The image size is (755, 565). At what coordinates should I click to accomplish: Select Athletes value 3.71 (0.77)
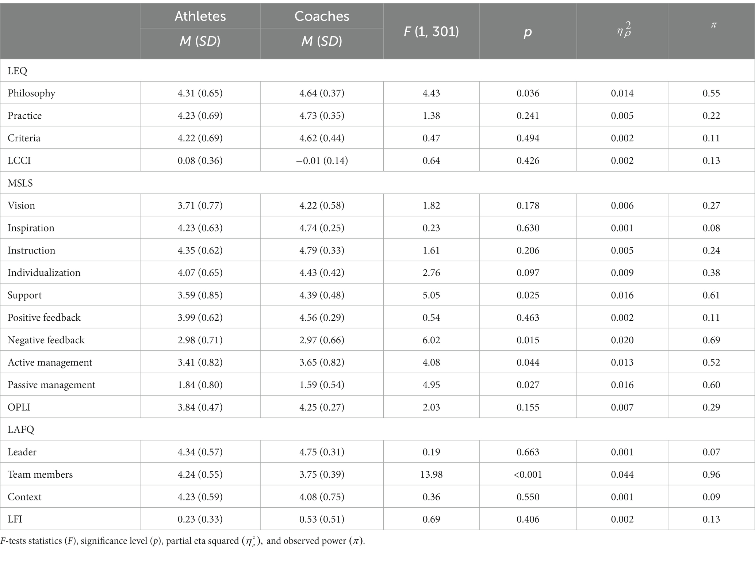[200, 205]
